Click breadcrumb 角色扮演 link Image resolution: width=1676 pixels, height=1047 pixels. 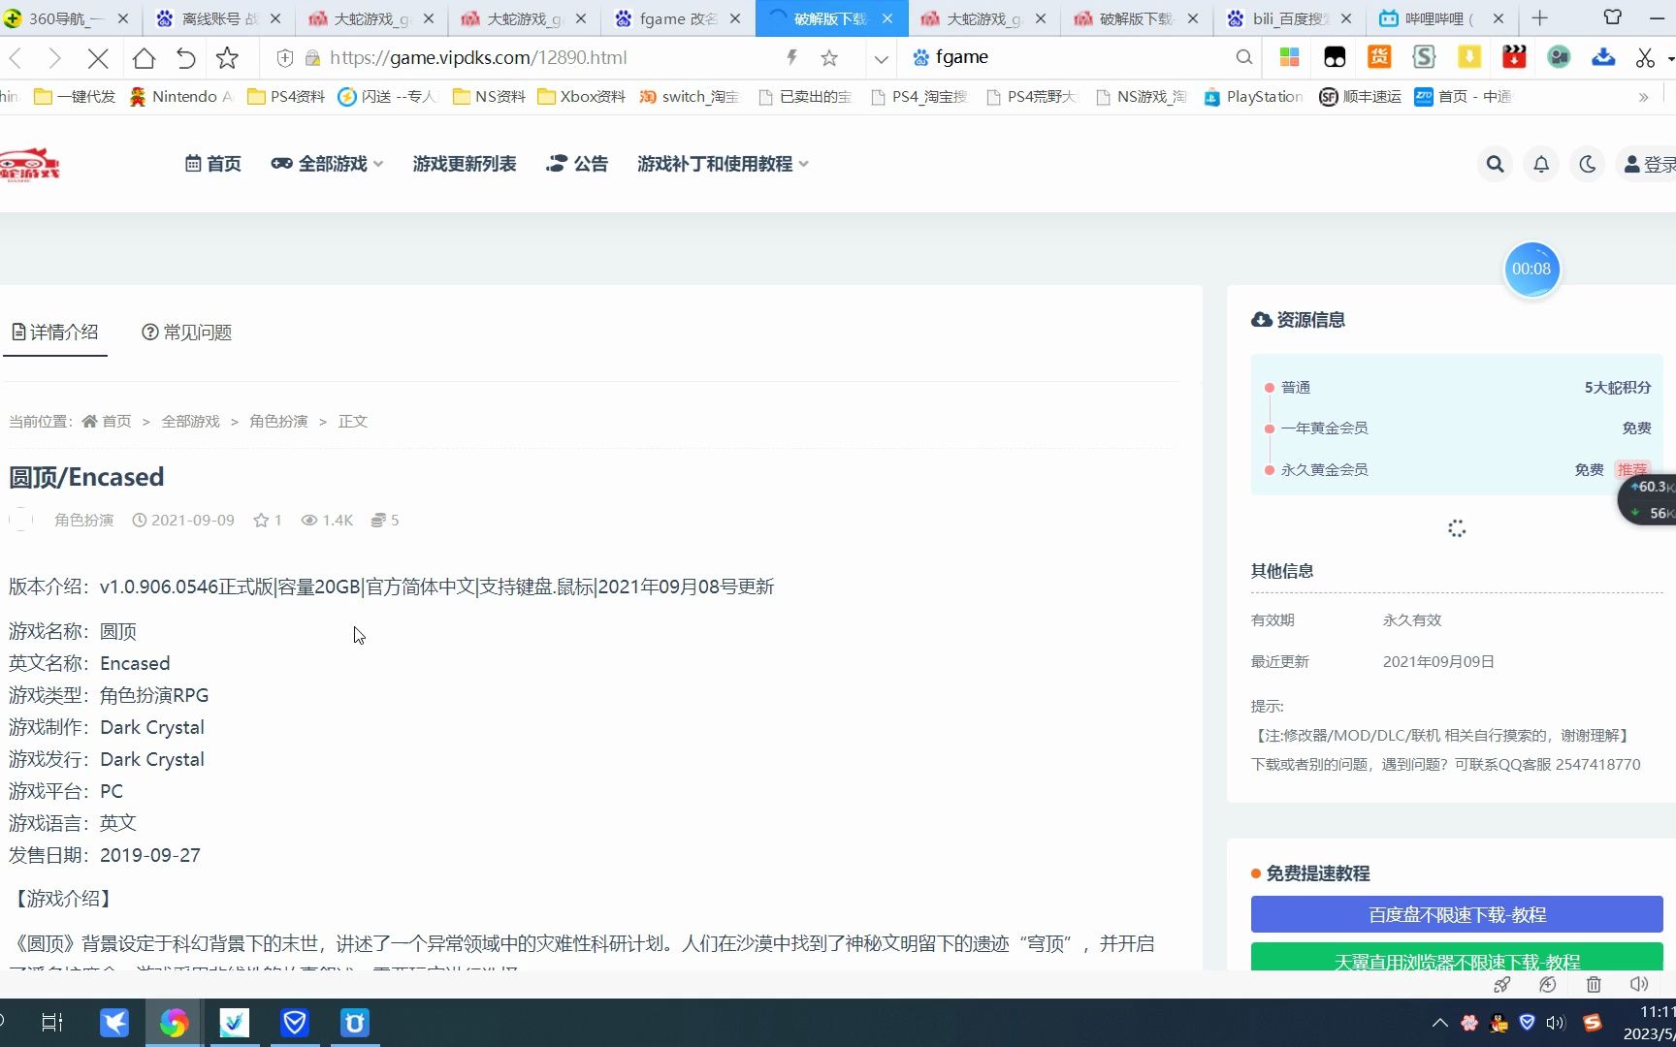pos(278,422)
